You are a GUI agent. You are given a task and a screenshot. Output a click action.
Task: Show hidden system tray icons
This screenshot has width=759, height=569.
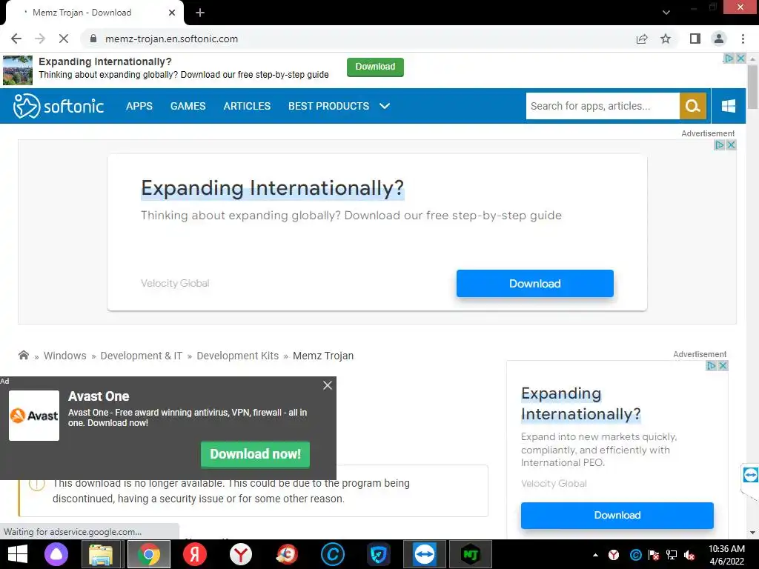(595, 555)
